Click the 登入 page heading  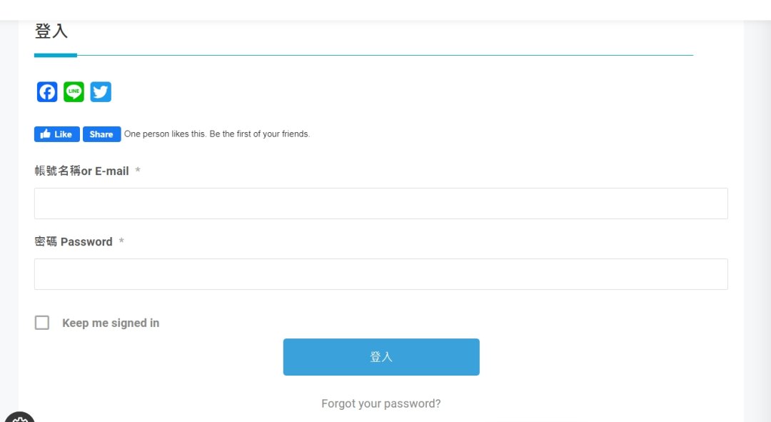51,31
